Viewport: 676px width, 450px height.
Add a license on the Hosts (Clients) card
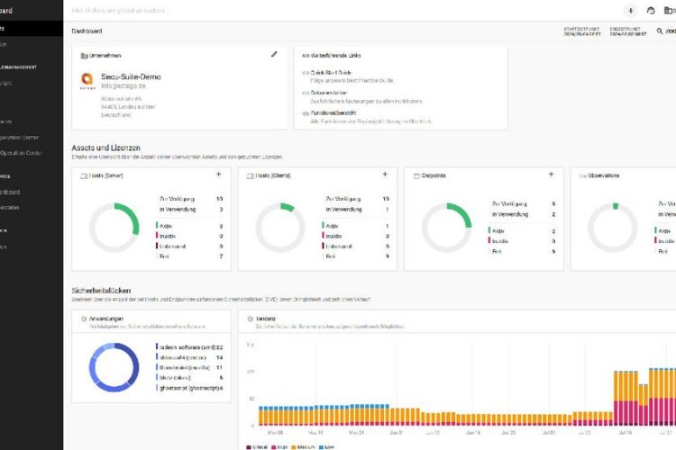(385, 175)
